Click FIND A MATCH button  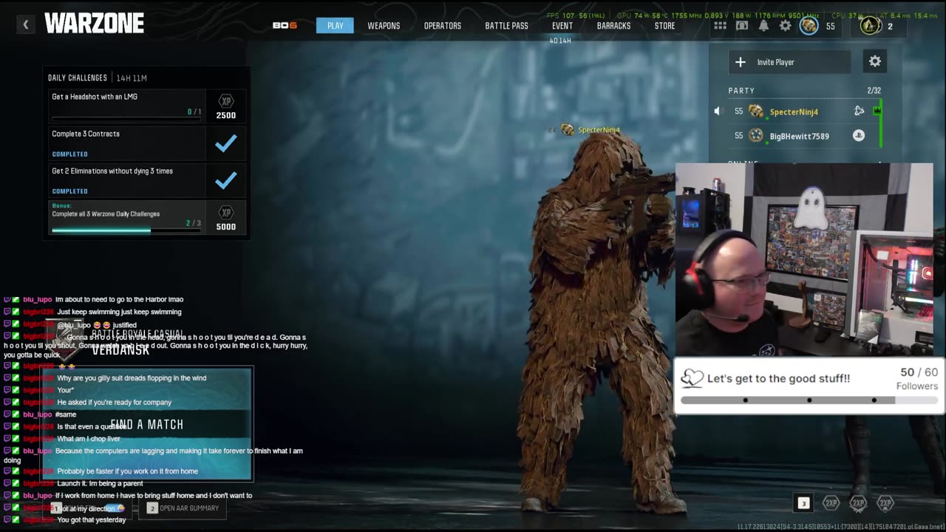[x=147, y=424]
